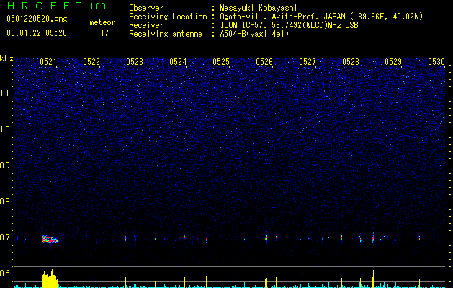
Task: Click the Receiving Location label
Action: [x=168, y=17]
